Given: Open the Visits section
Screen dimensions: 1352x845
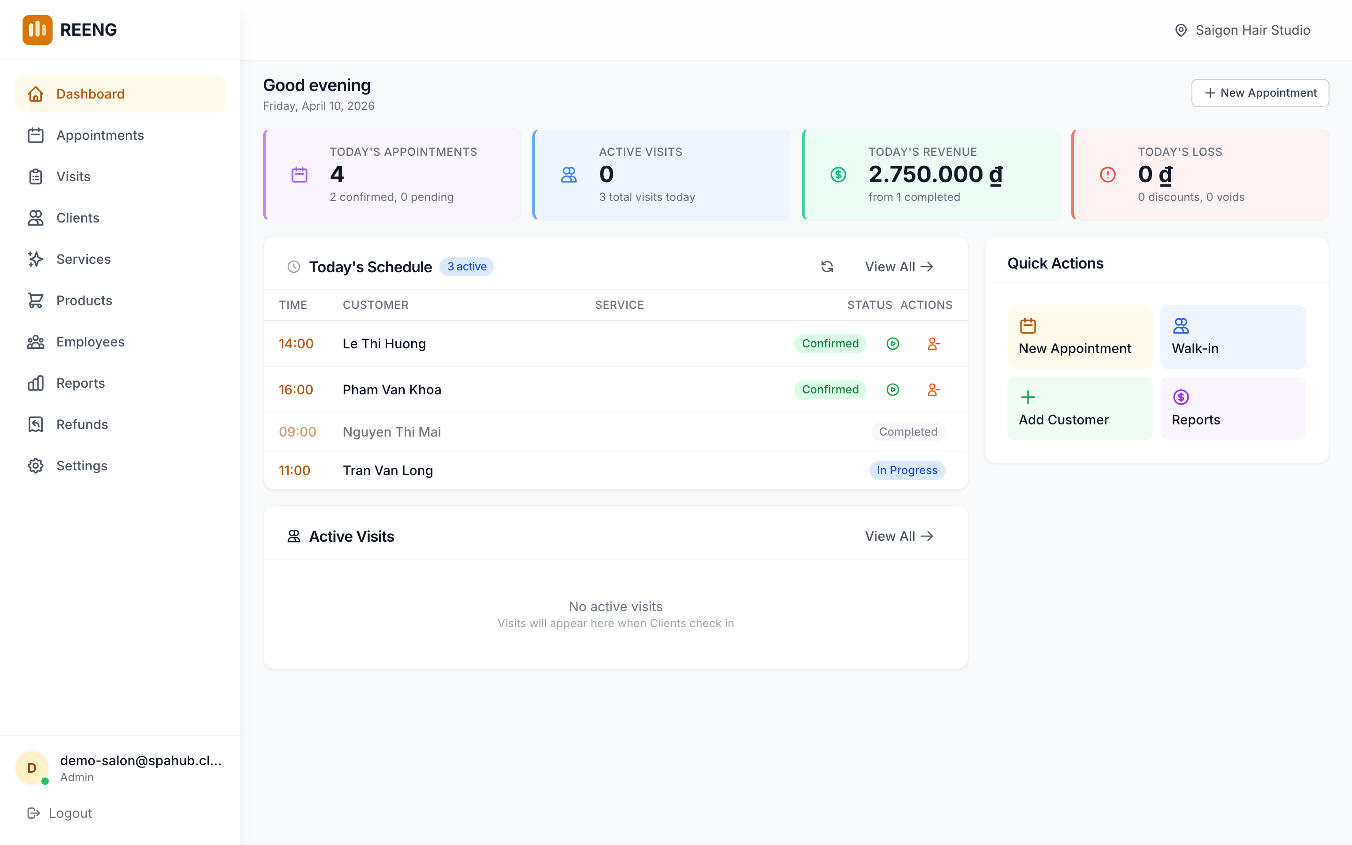Looking at the screenshot, I should pos(73,176).
